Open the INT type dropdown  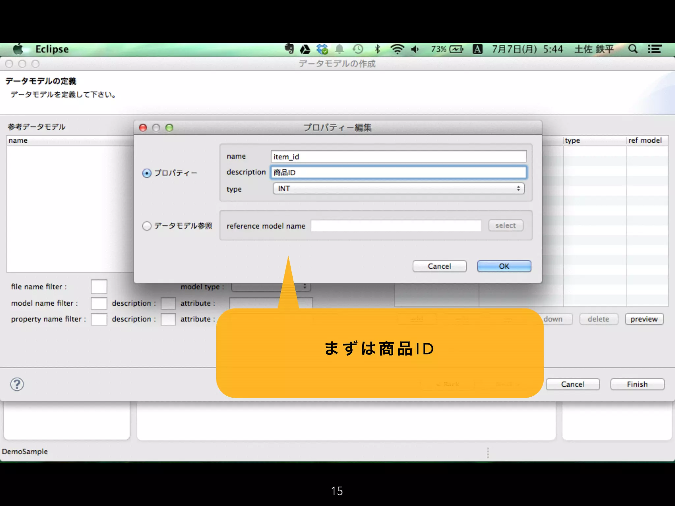point(398,189)
